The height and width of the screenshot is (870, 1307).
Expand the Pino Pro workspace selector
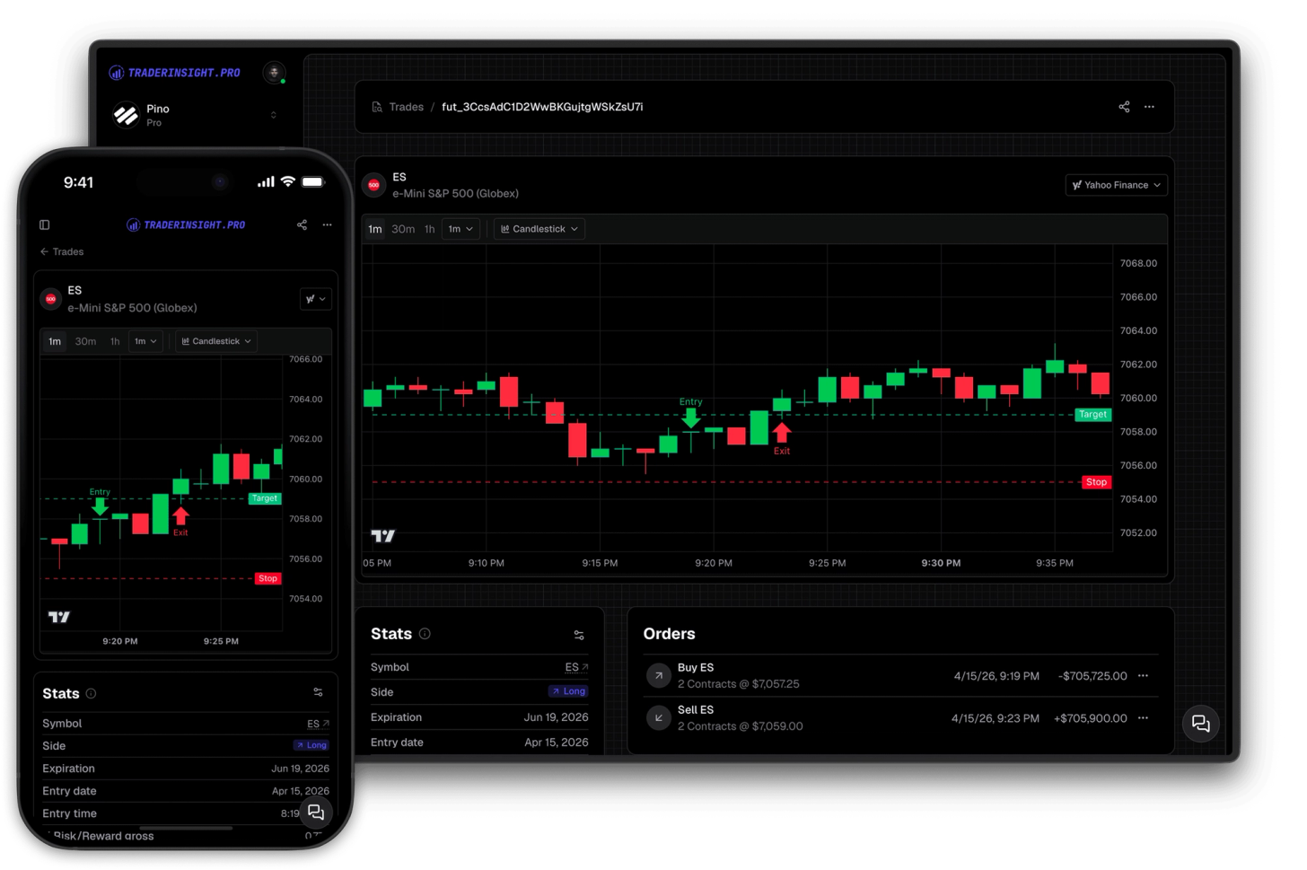[274, 114]
